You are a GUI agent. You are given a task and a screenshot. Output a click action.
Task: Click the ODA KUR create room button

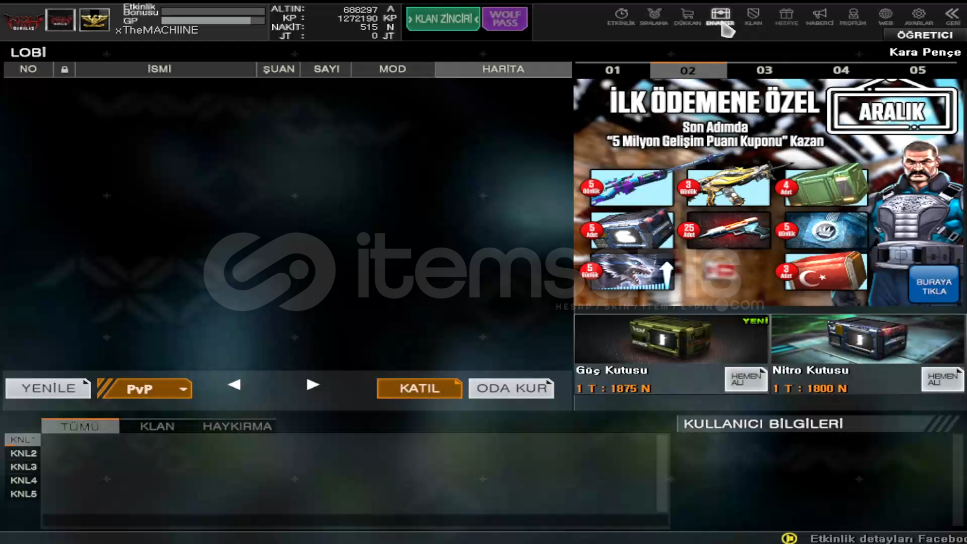click(511, 388)
